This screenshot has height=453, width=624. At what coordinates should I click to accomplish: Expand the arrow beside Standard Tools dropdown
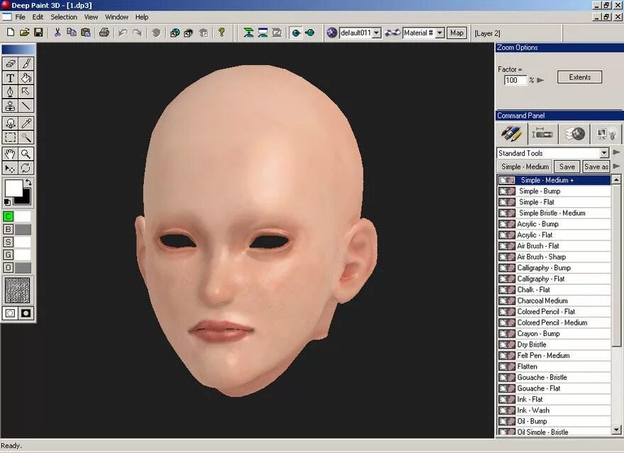point(616,152)
